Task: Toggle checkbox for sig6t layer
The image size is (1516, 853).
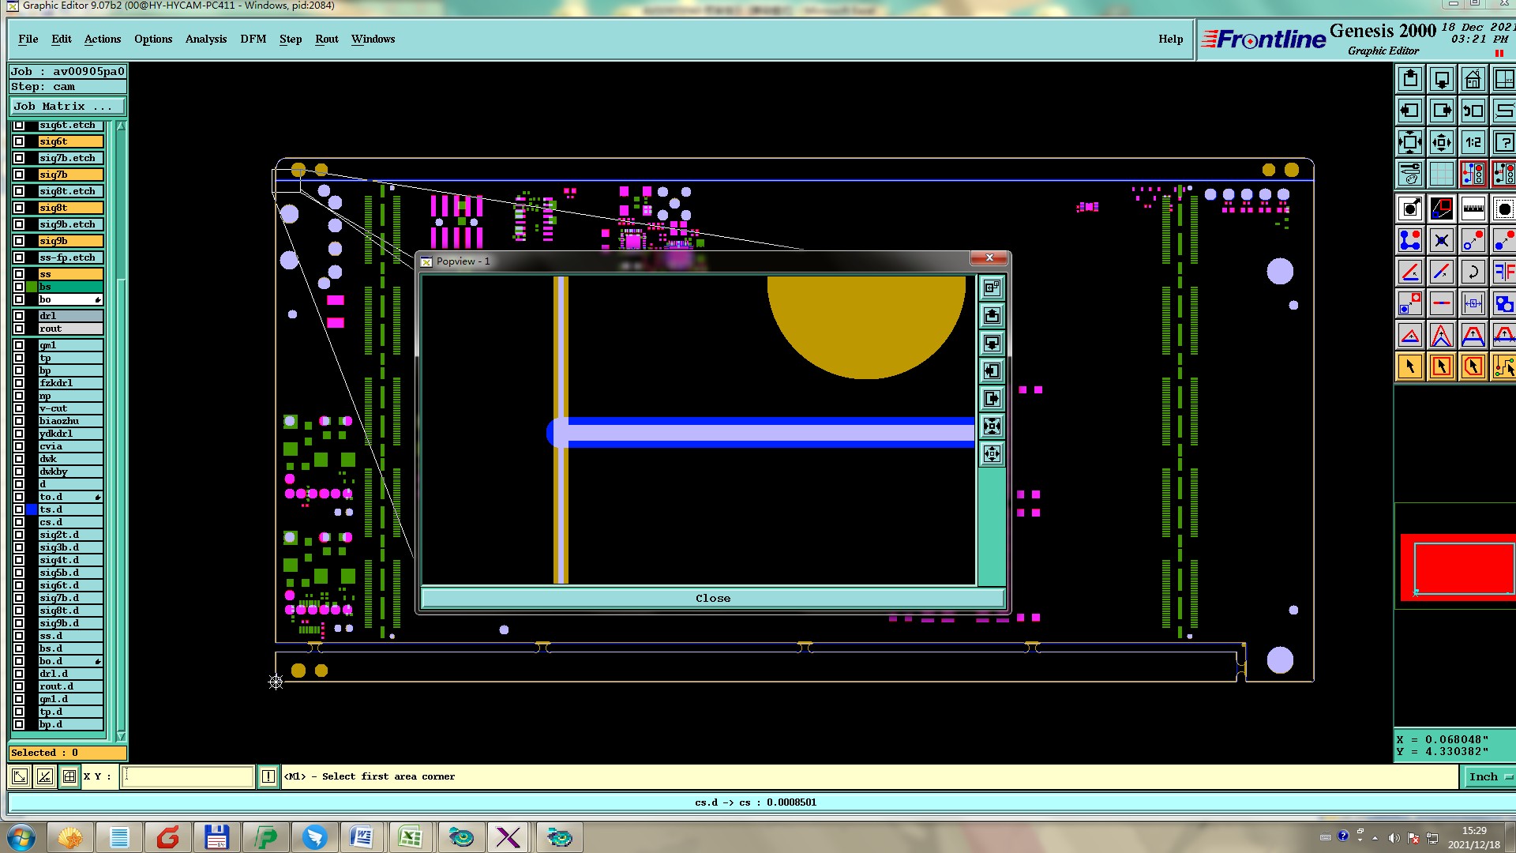Action: point(20,141)
